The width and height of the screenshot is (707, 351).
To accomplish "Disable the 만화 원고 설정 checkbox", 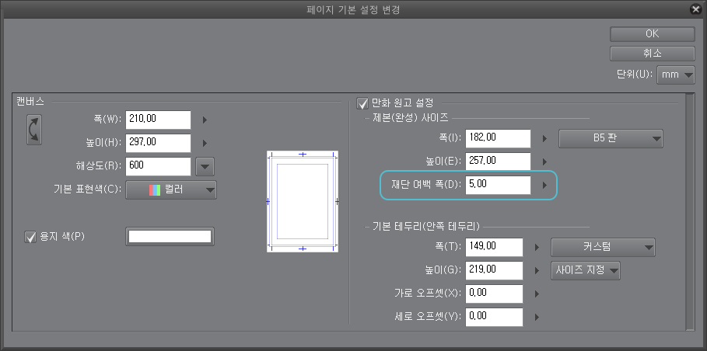I will tap(362, 103).
